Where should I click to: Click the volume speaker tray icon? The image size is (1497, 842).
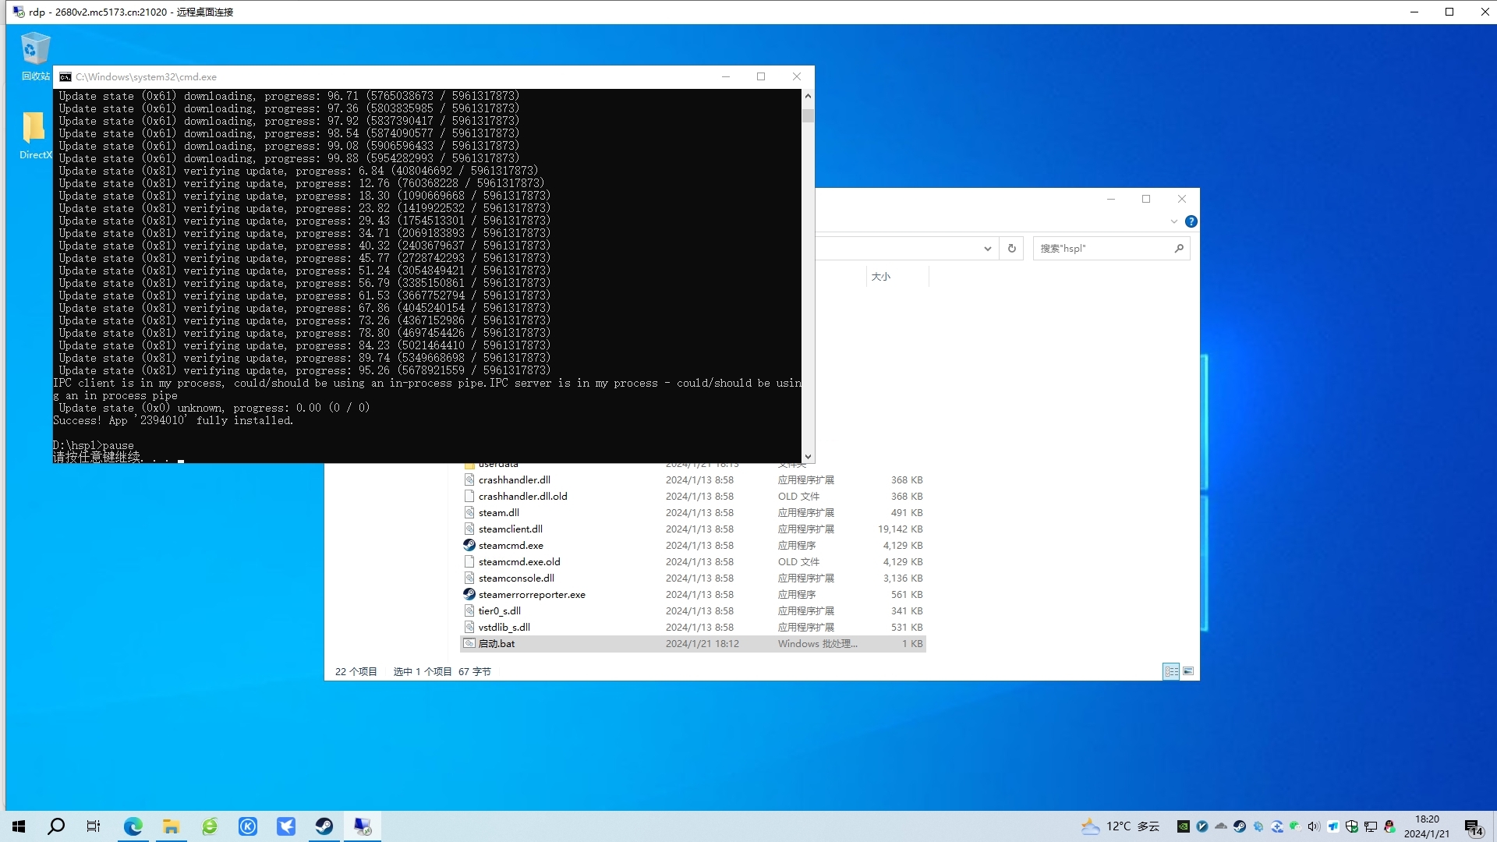[x=1314, y=826]
